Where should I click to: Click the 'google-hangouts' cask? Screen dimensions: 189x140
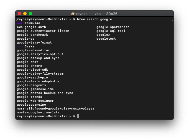31,85
